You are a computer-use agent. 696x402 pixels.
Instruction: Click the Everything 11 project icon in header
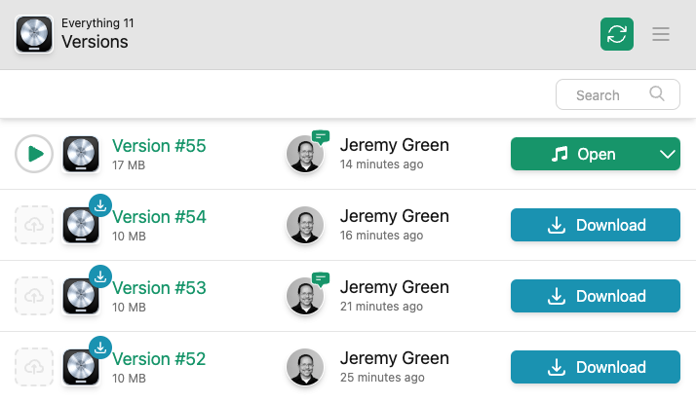pos(34,35)
